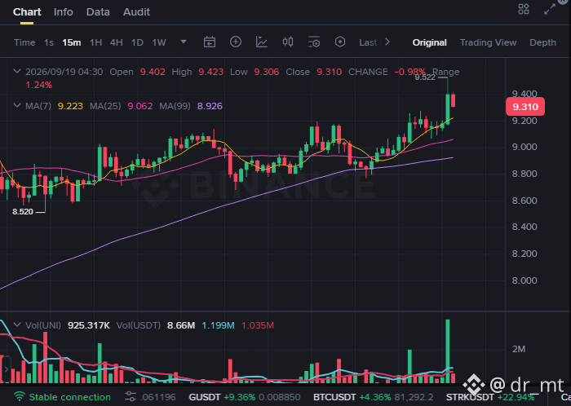Click the hexagon chart settings icon

point(340,42)
